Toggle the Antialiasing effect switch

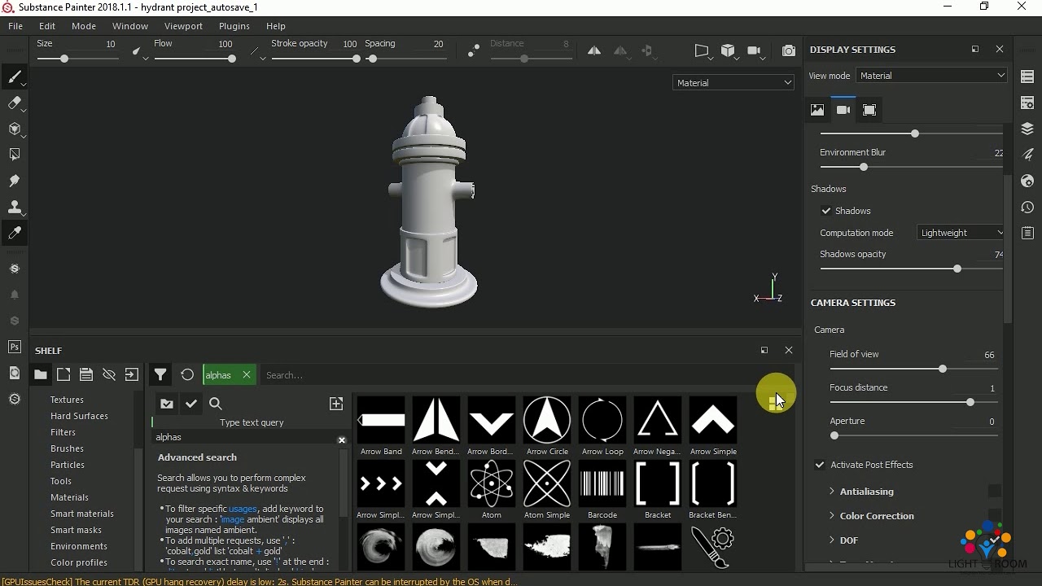coord(995,492)
